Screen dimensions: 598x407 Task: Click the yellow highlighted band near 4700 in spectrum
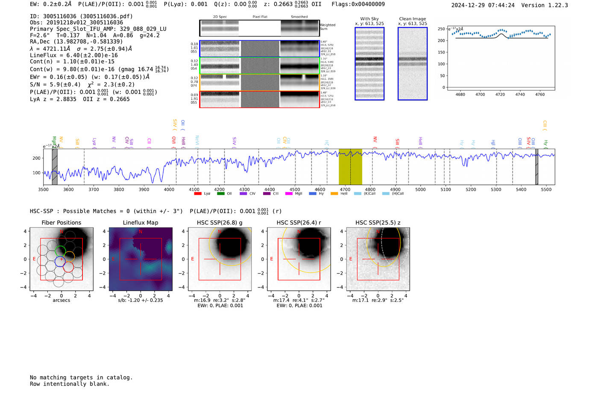coord(350,167)
